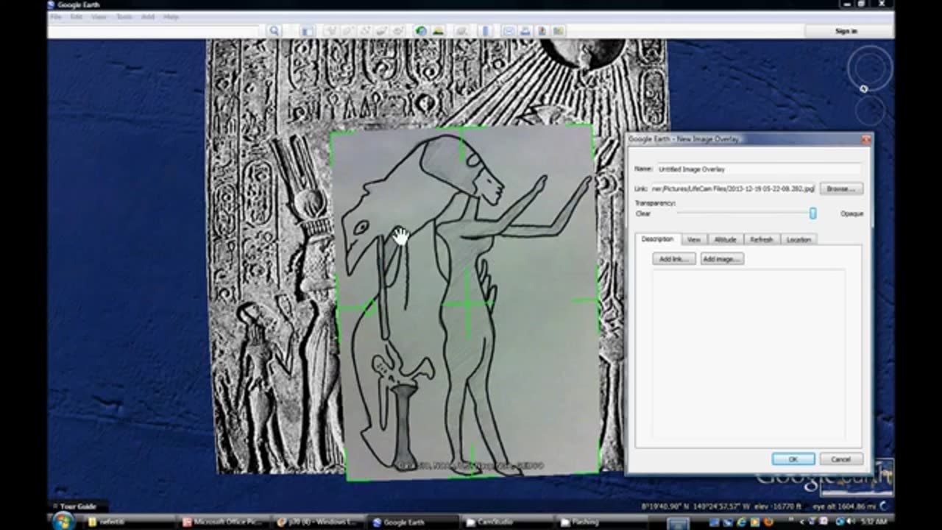The image size is (942, 530).
Task: Open the Help menu
Action: [171, 16]
